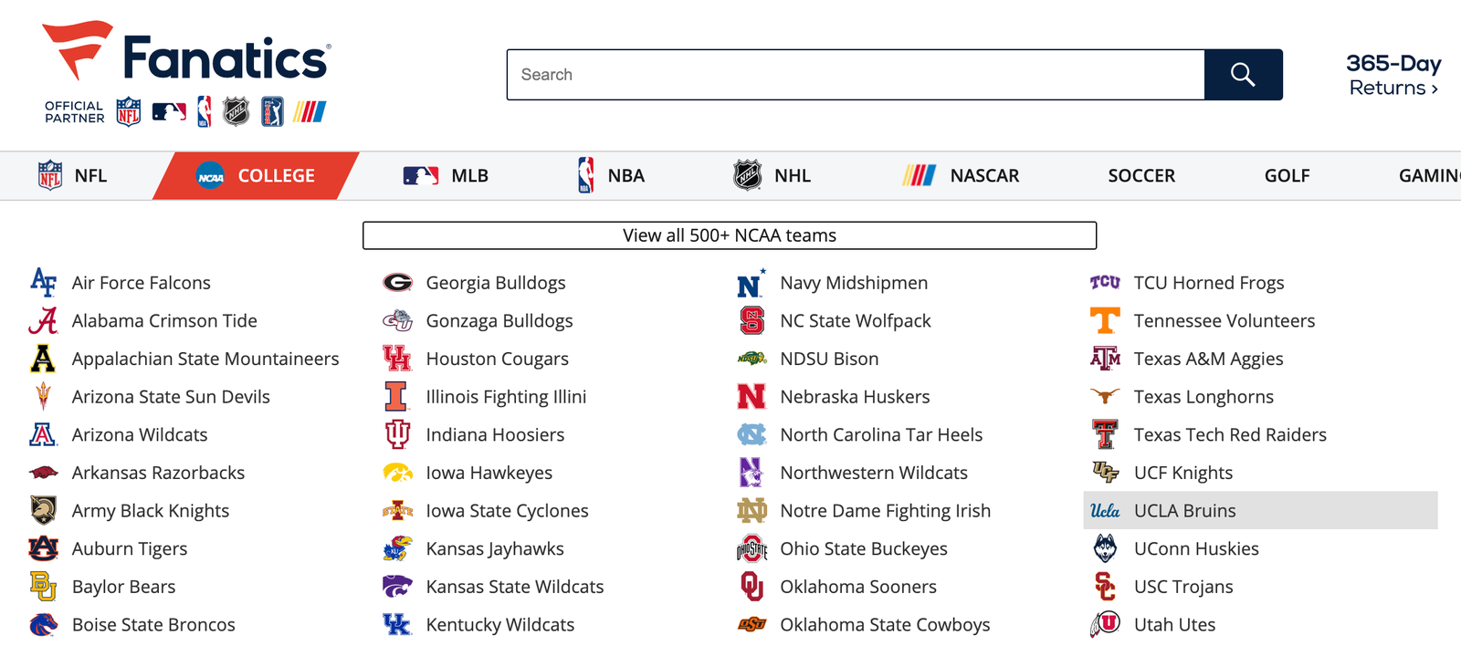Click the Boise State Broncos logo icon
1461x646 pixels.
click(x=43, y=625)
